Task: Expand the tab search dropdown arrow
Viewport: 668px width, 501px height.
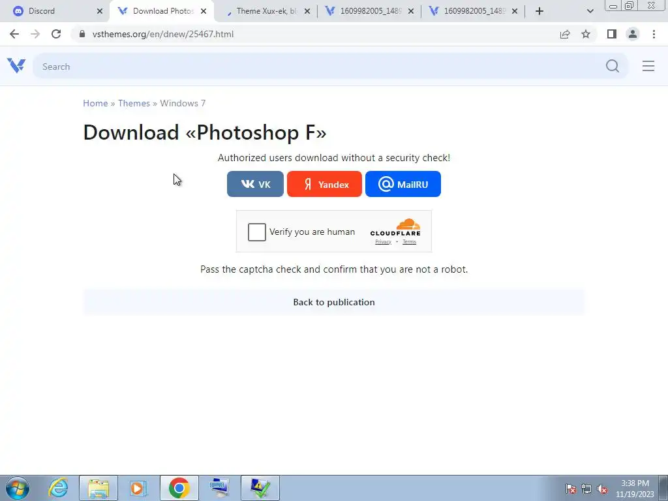Action: coord(590,11)
